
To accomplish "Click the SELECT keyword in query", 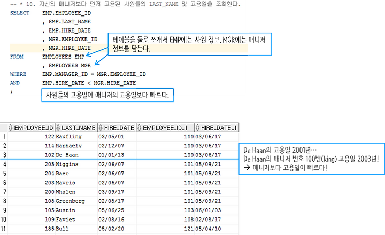I will [x=20, y=13].
